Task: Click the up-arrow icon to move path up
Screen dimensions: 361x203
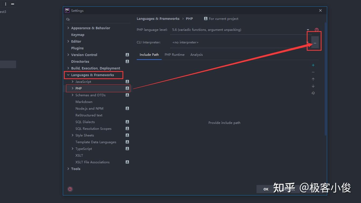Action: click(x=313, y=79)
